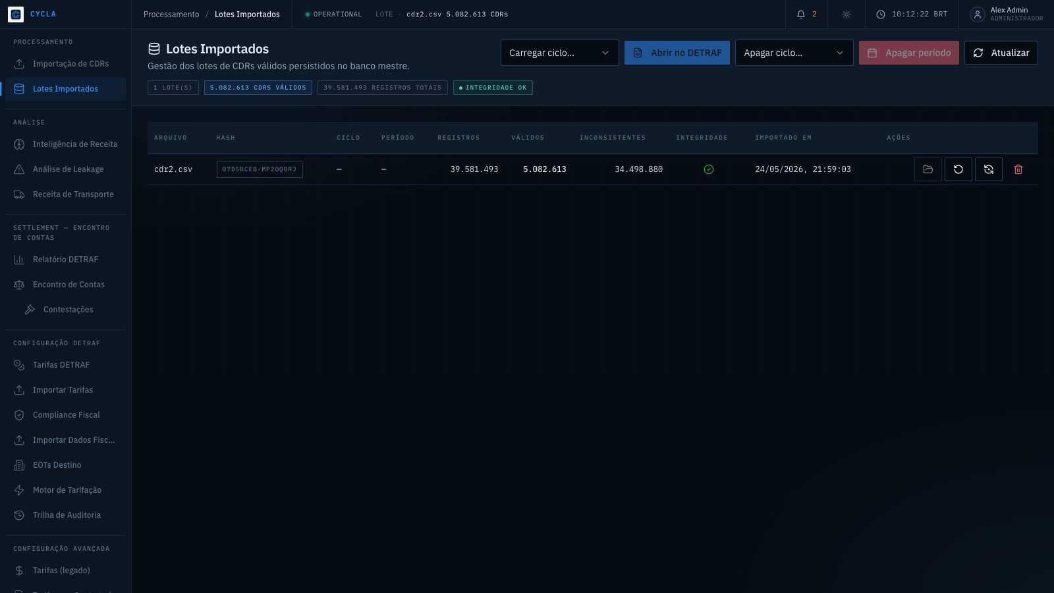Open Relatório DETRAF
The width and height of the screenshot is (1054, 593).
(65, 260)
